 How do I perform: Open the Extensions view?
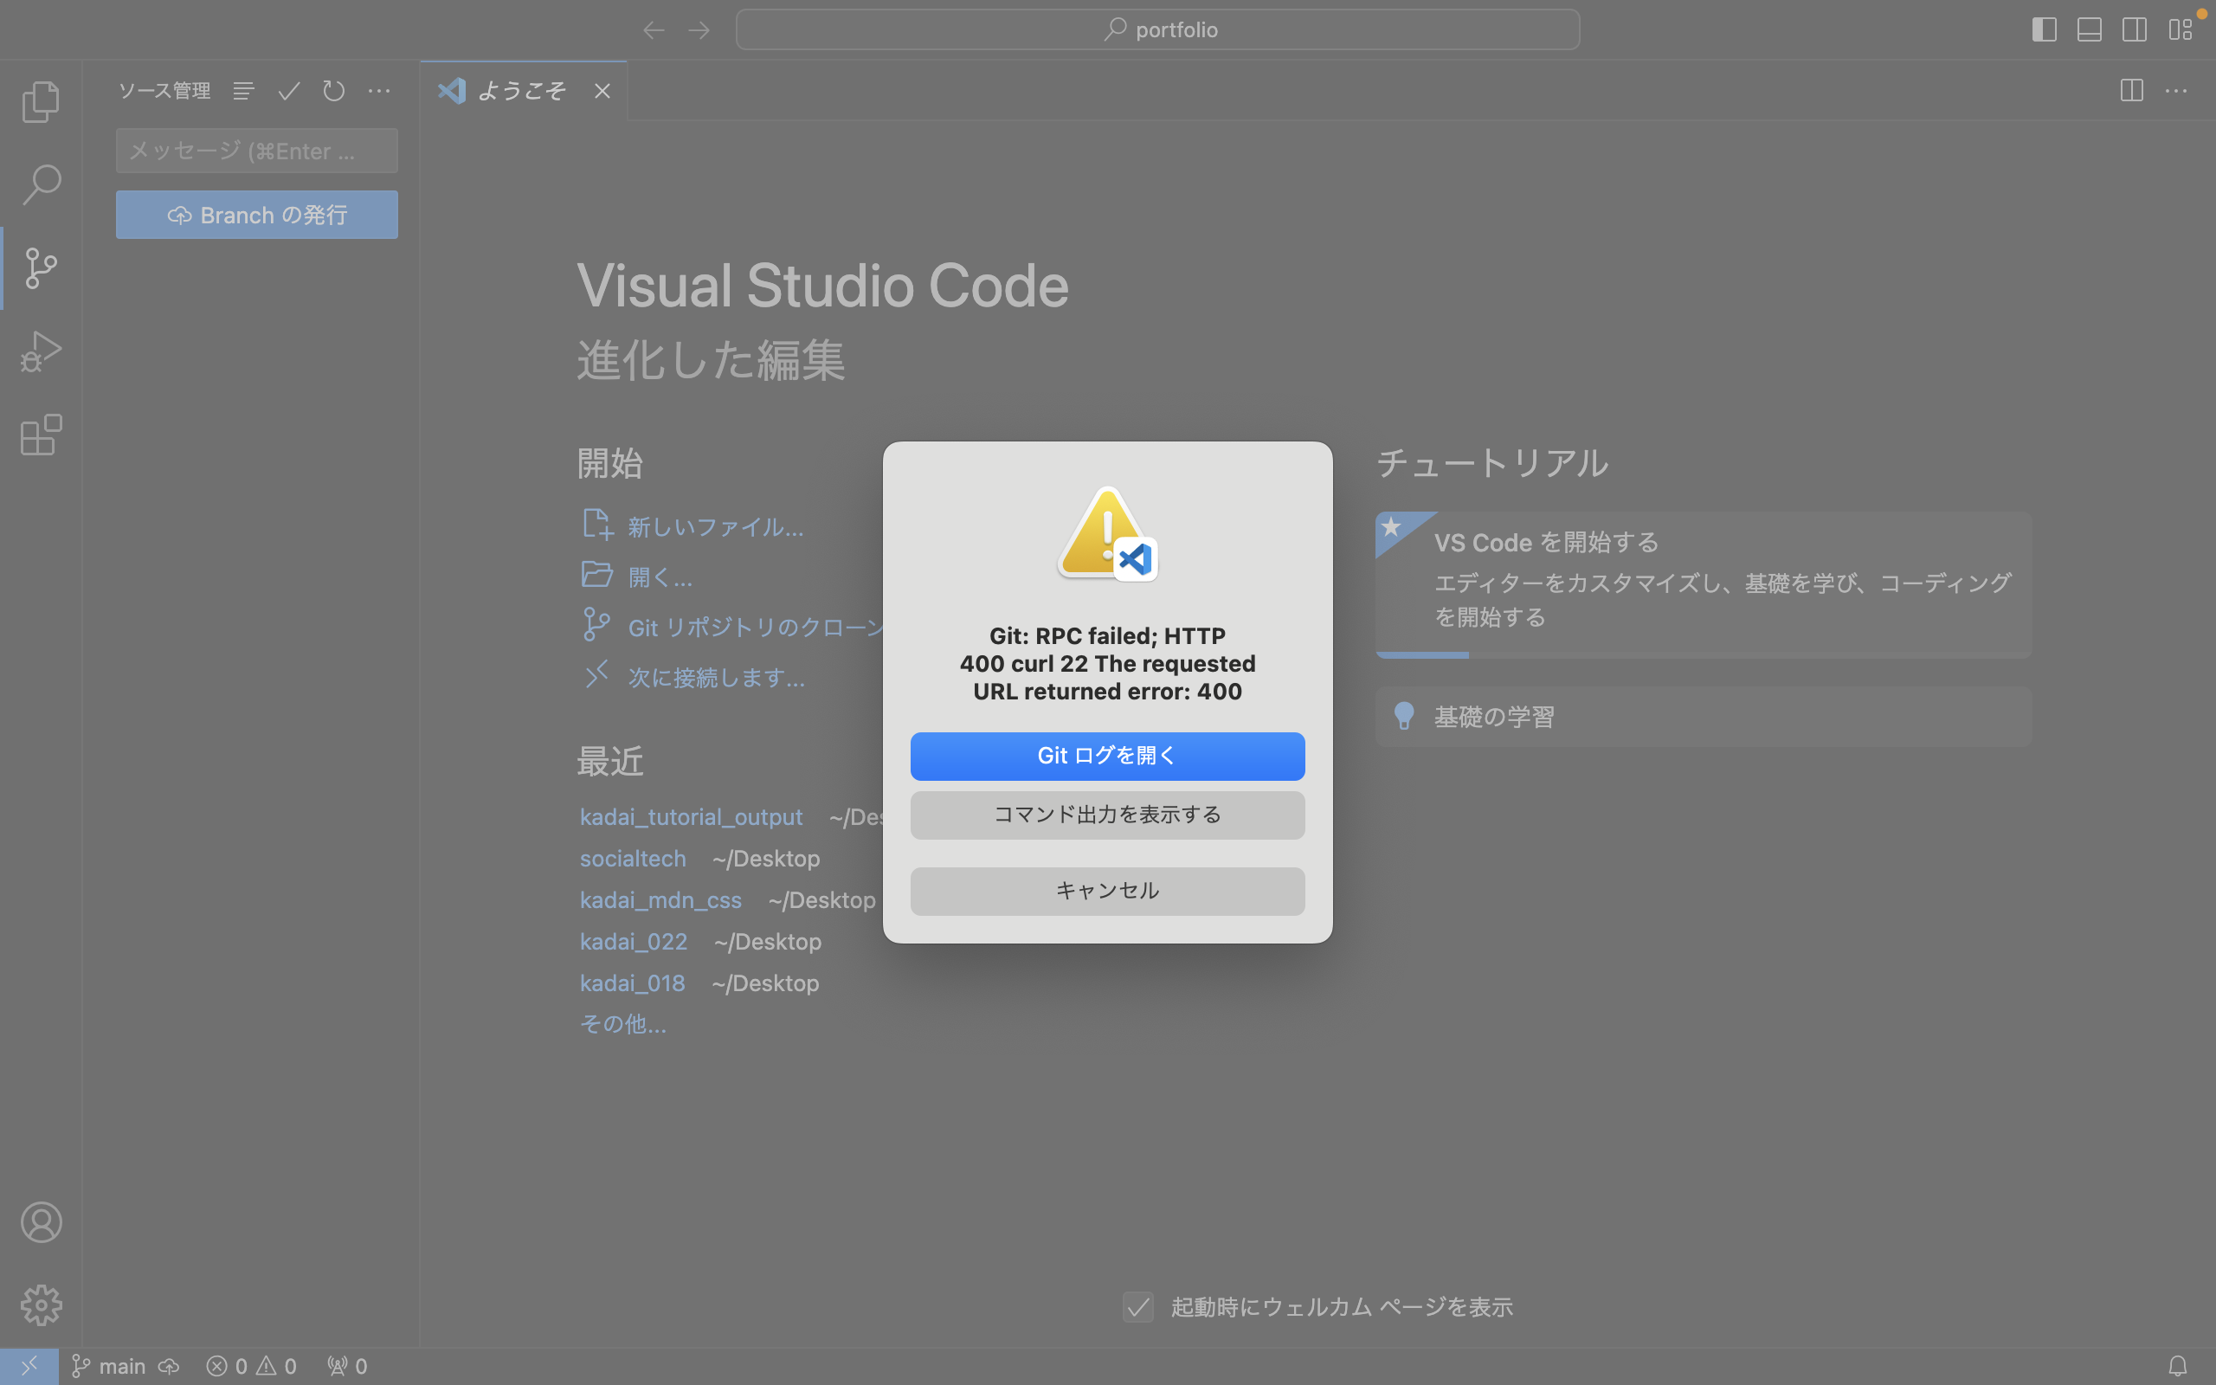(x=42, y=435)
